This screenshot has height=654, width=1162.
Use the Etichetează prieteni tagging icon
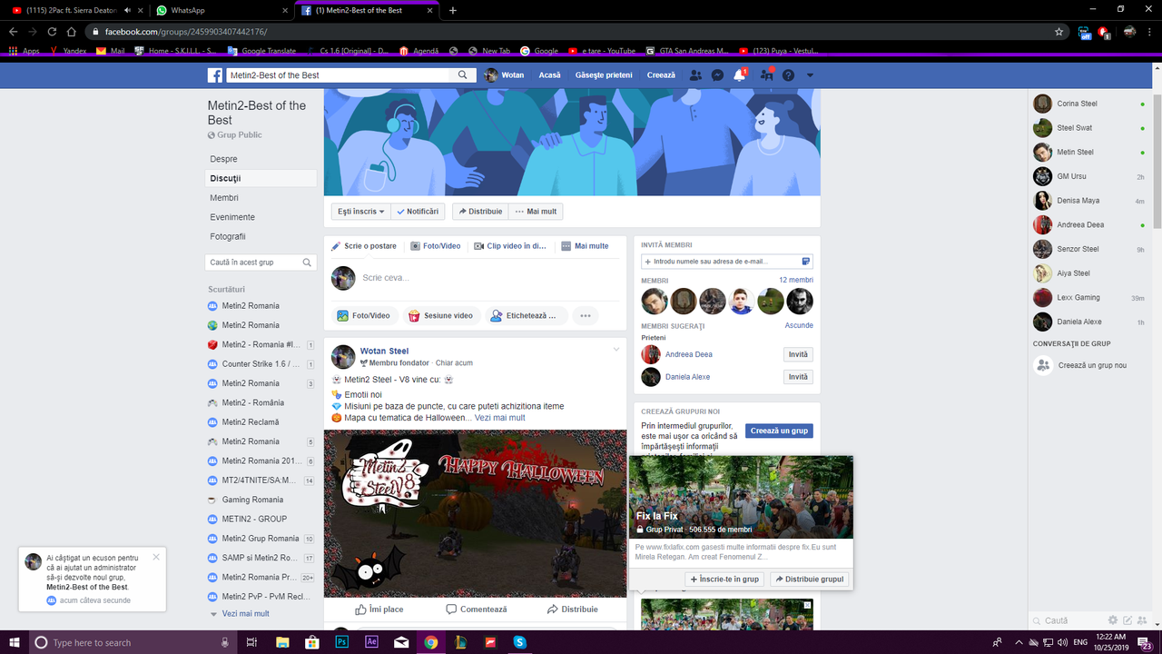click(x=496, y=315)
